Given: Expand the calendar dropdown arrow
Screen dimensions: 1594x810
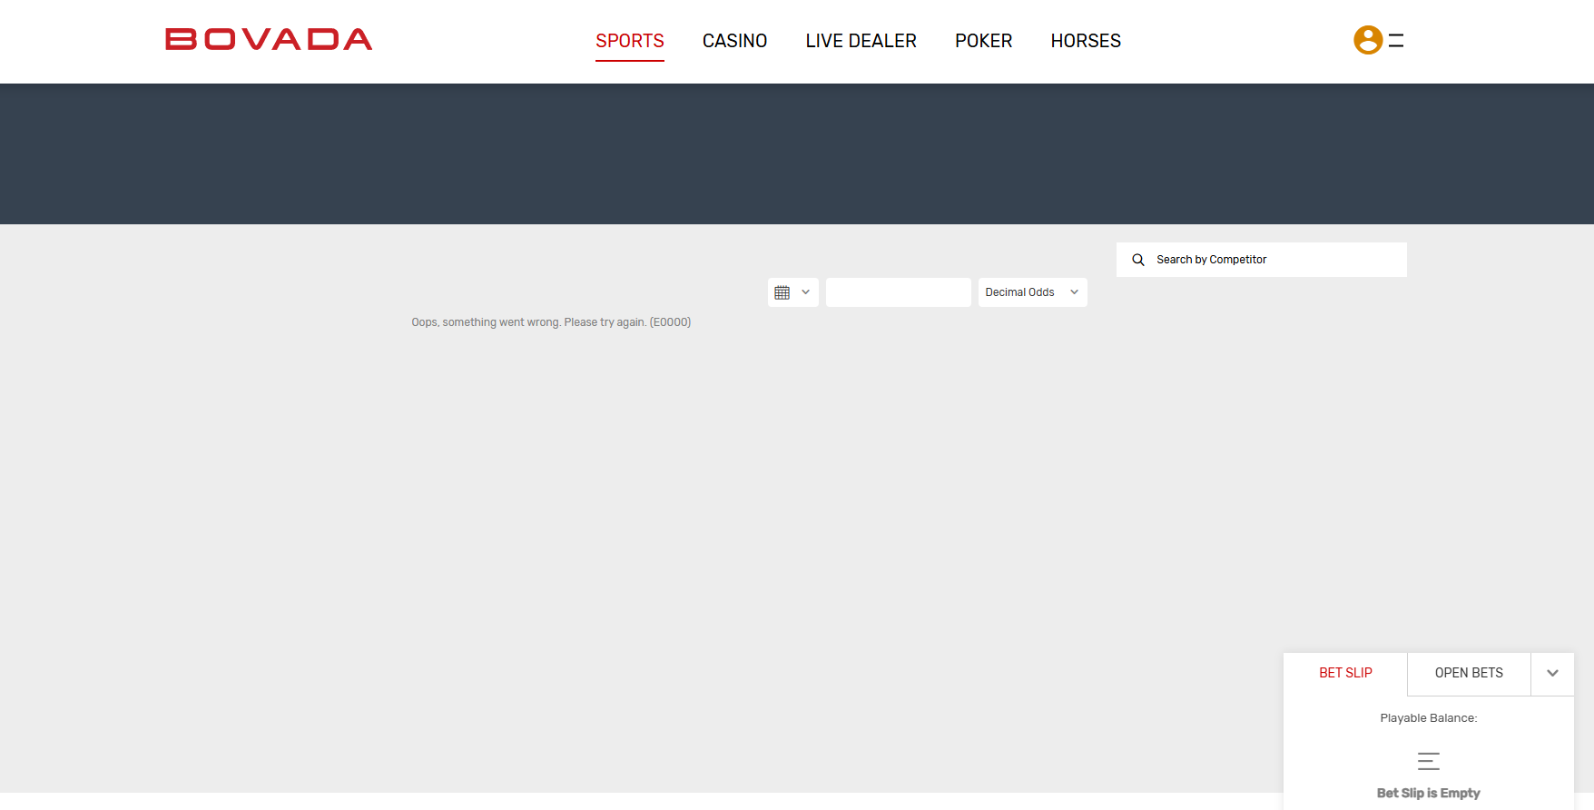Looking at the screenshot, I should tap(805, 292).
